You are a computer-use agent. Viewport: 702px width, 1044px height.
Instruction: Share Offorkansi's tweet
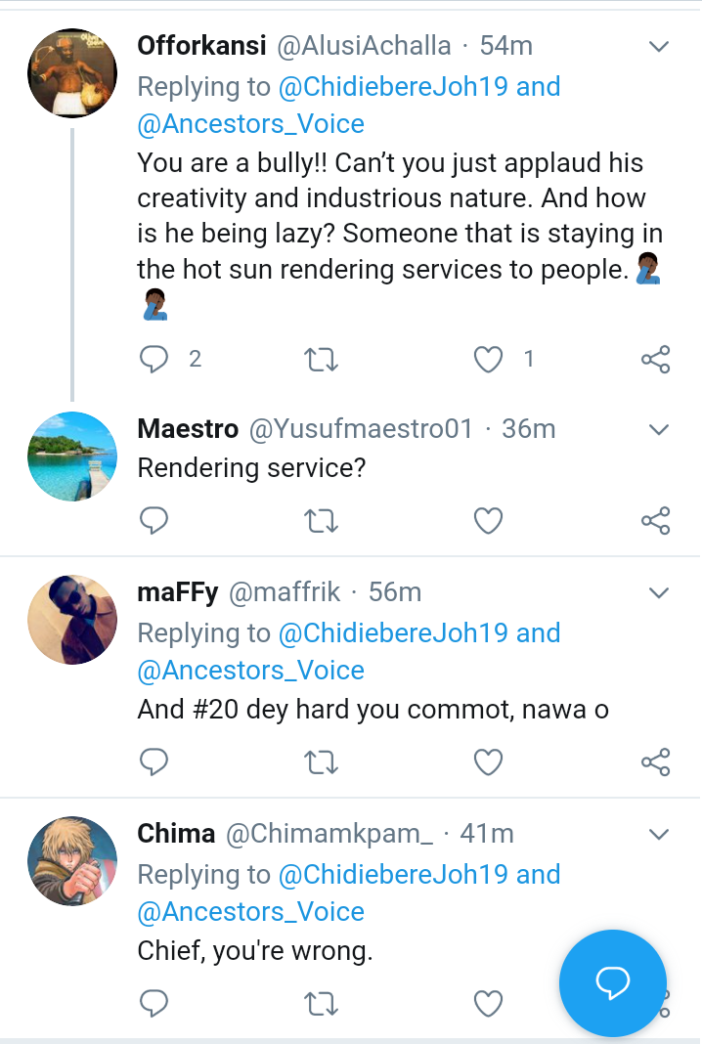655,360
